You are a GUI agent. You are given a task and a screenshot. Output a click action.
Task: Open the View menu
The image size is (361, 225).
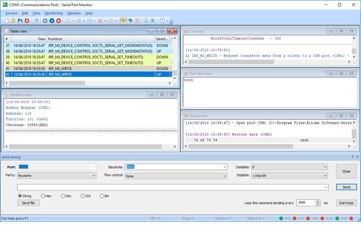36,13
